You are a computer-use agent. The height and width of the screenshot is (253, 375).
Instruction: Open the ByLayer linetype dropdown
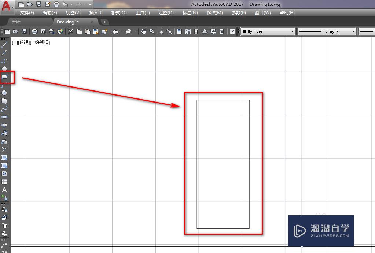tap(353, 31)
